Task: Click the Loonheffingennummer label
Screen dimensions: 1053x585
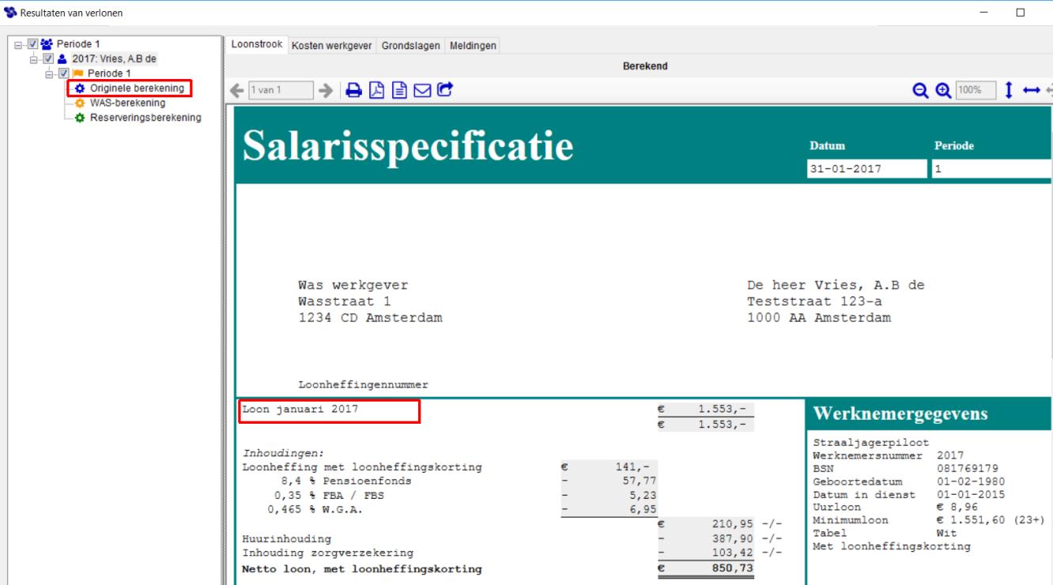Action: (x=363, y=385)
